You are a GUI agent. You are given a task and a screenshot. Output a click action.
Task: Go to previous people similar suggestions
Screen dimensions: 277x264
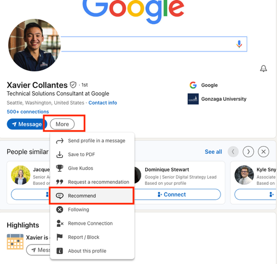233,152
